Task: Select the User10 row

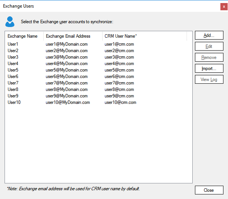Action: click(14, 102)
